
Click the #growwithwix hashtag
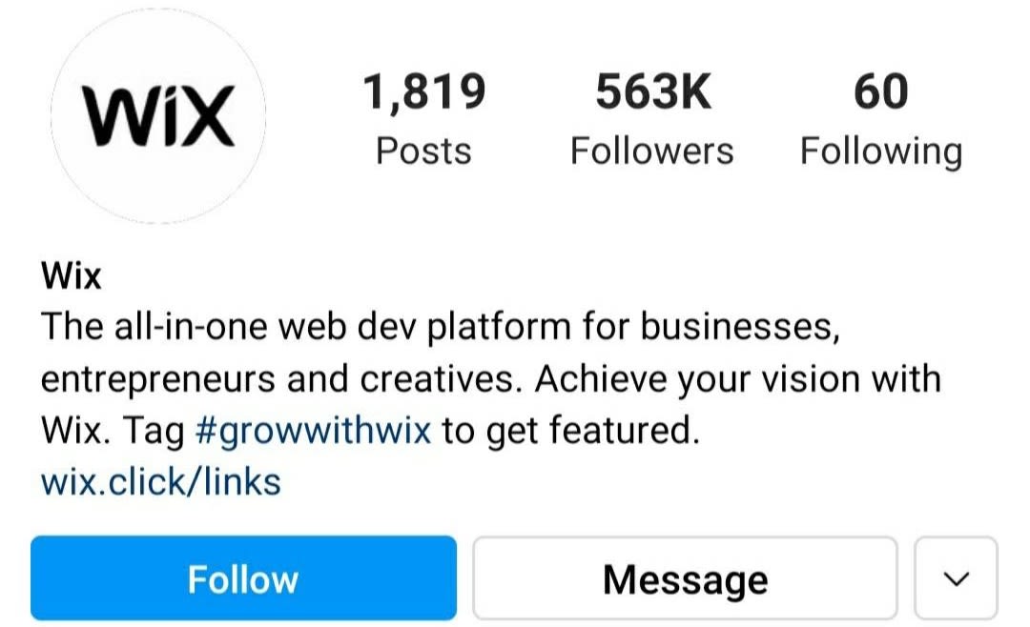click(315, 430)
